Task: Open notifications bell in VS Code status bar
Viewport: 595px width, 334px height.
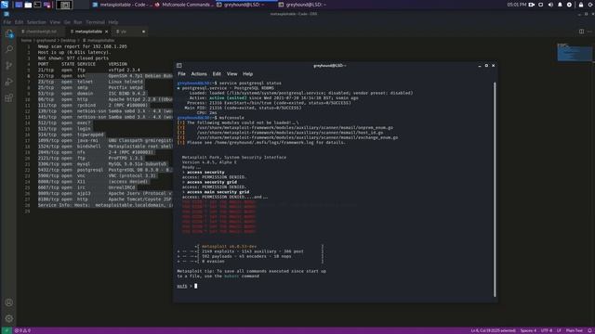Action: (589, 330)
